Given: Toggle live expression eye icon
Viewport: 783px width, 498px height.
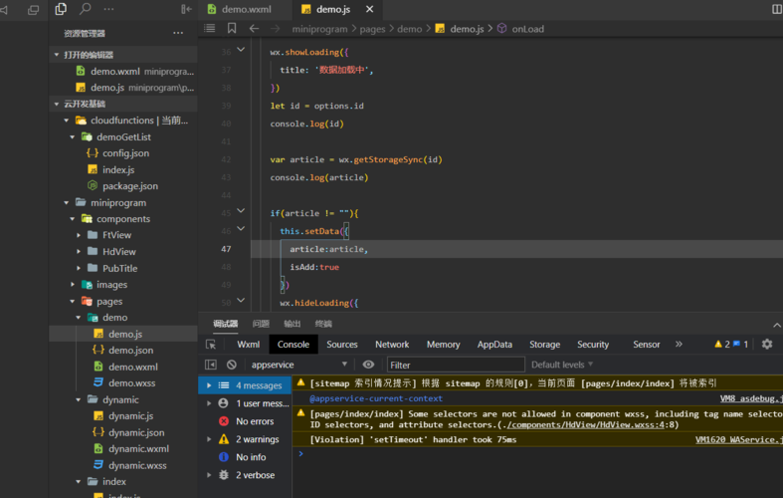Looking at the screenshot, I should coord(368,365).
